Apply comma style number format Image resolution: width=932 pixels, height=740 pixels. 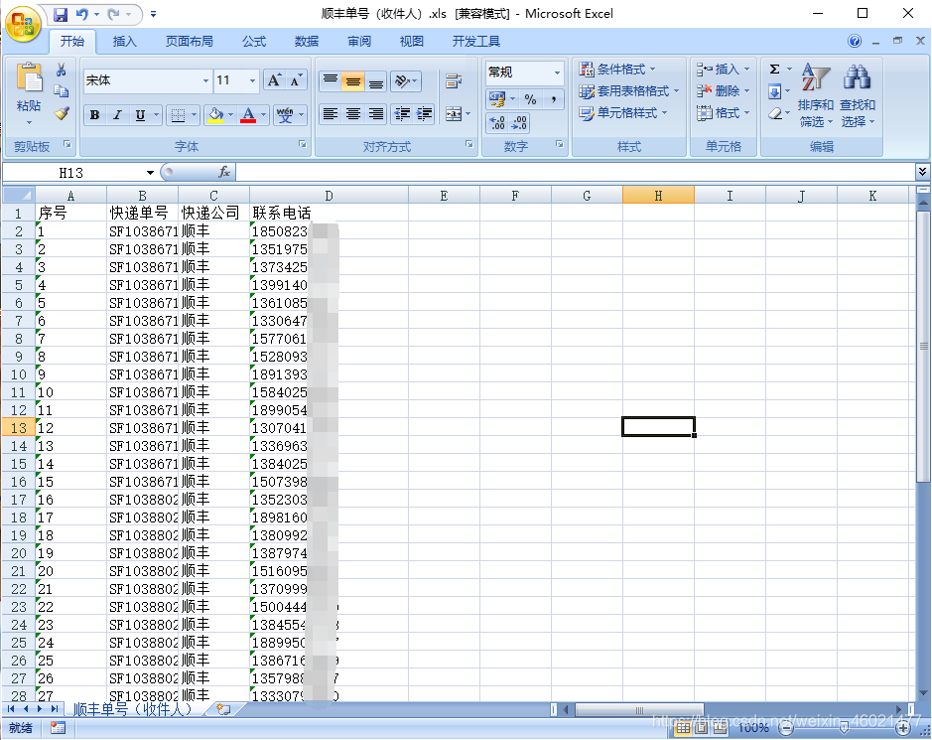554,99
